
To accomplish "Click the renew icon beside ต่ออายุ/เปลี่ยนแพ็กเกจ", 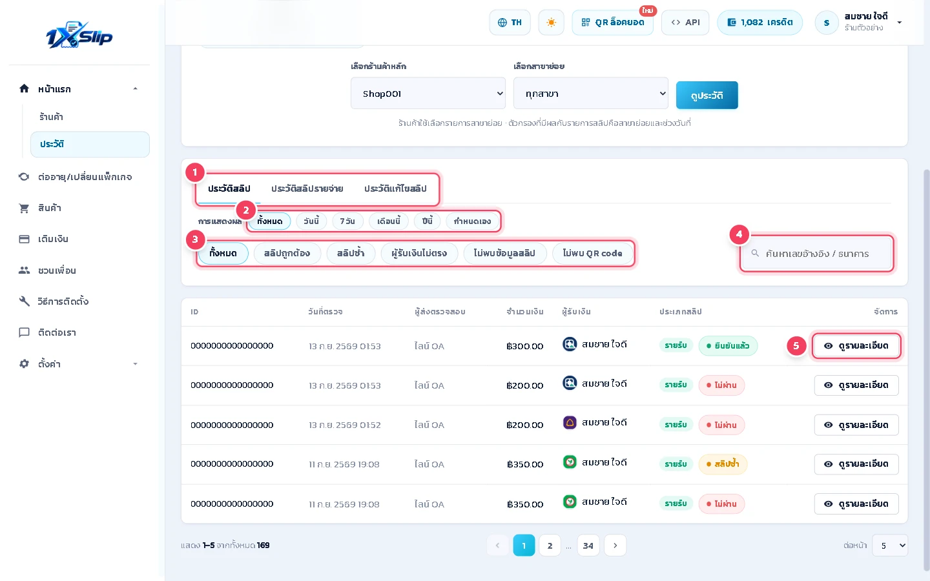I will pyautogui.click(x=24, y=176).
